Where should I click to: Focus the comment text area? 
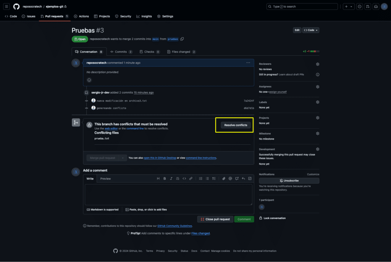pos(168,195)
